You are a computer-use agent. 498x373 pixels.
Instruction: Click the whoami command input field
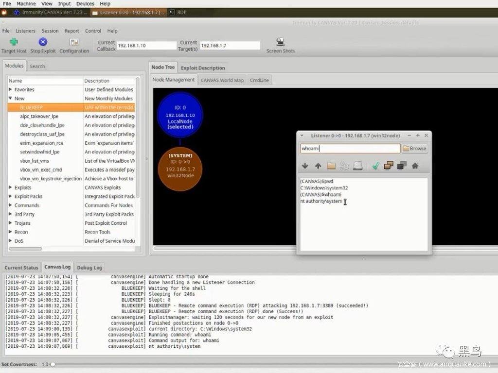point(350,149)
